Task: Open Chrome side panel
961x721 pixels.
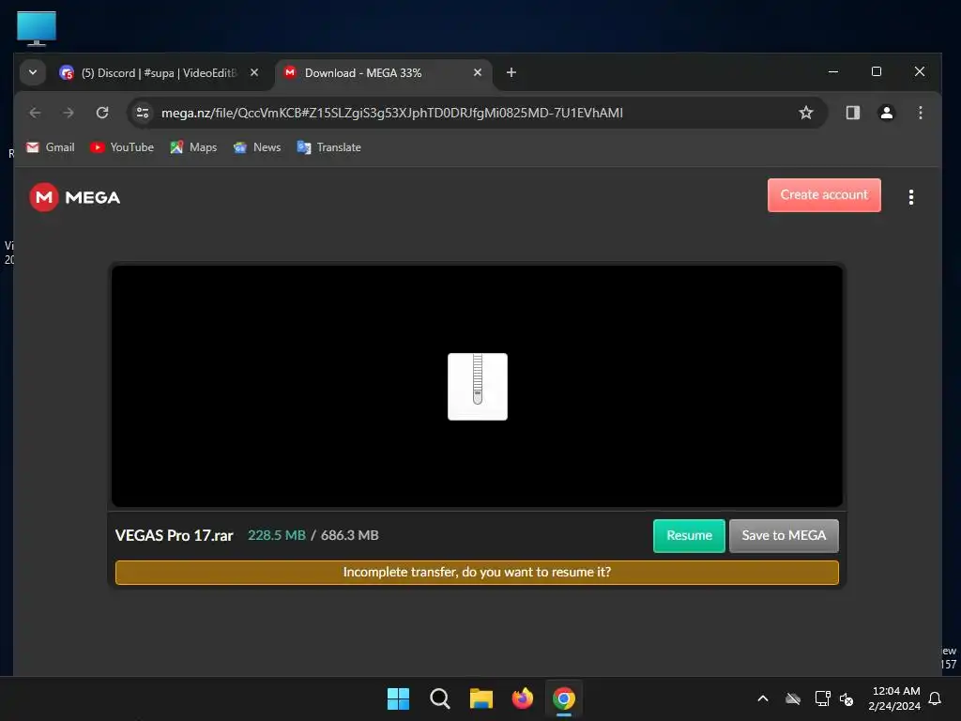Action: 852,113
